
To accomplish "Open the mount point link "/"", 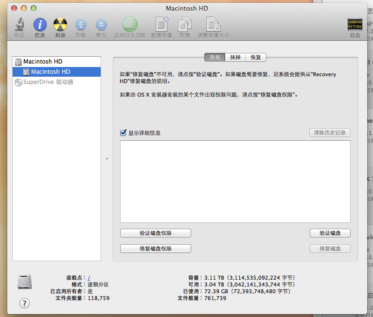I will [x=89, y=278].
